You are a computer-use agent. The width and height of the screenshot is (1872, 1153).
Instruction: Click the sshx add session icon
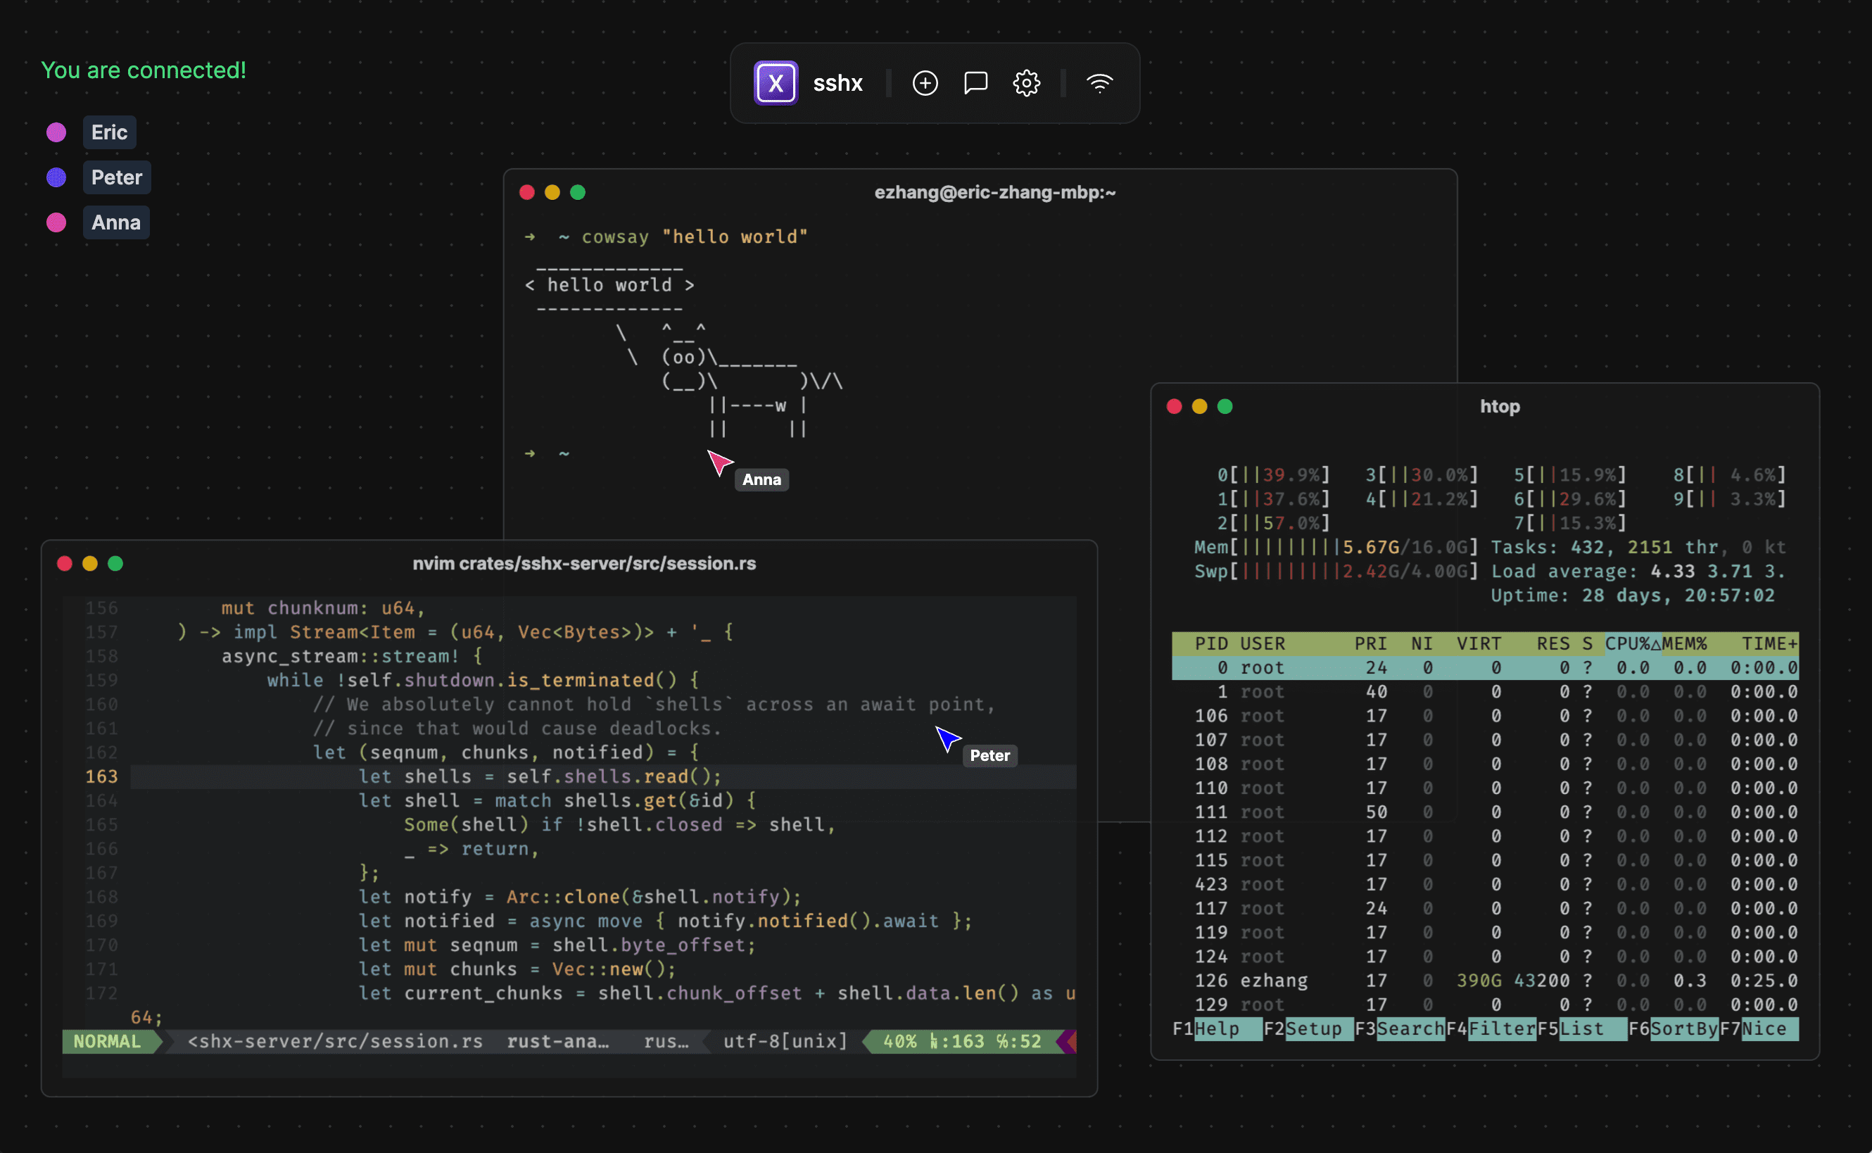pos(924,82)
